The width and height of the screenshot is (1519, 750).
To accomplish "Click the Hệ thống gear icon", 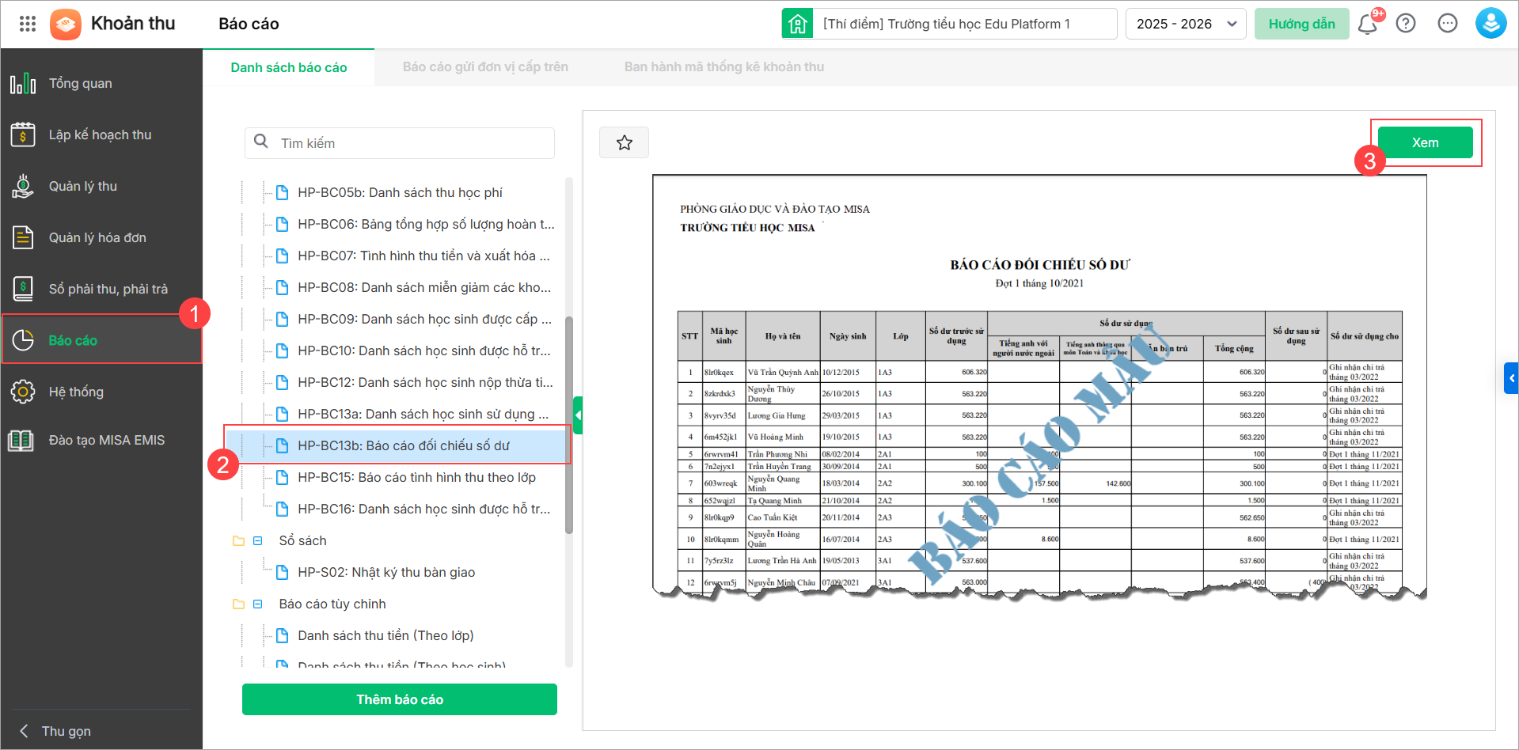I will tap(23, 392).
